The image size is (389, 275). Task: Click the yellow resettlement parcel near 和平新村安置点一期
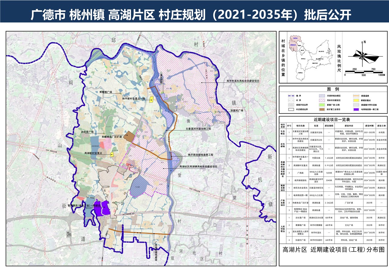tap(151, 100)
